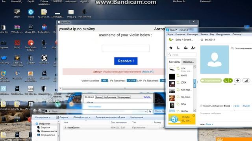Viewport: 252px width, 141px height.
Task: Select skype2ip.exe file in Explorer
Action: click(x=73, y=128)
